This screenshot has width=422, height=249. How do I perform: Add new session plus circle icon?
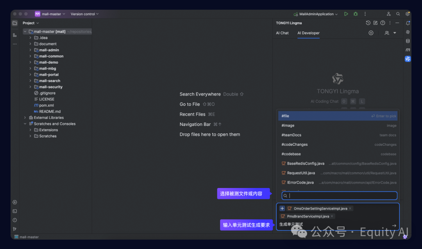click(371, 33)
